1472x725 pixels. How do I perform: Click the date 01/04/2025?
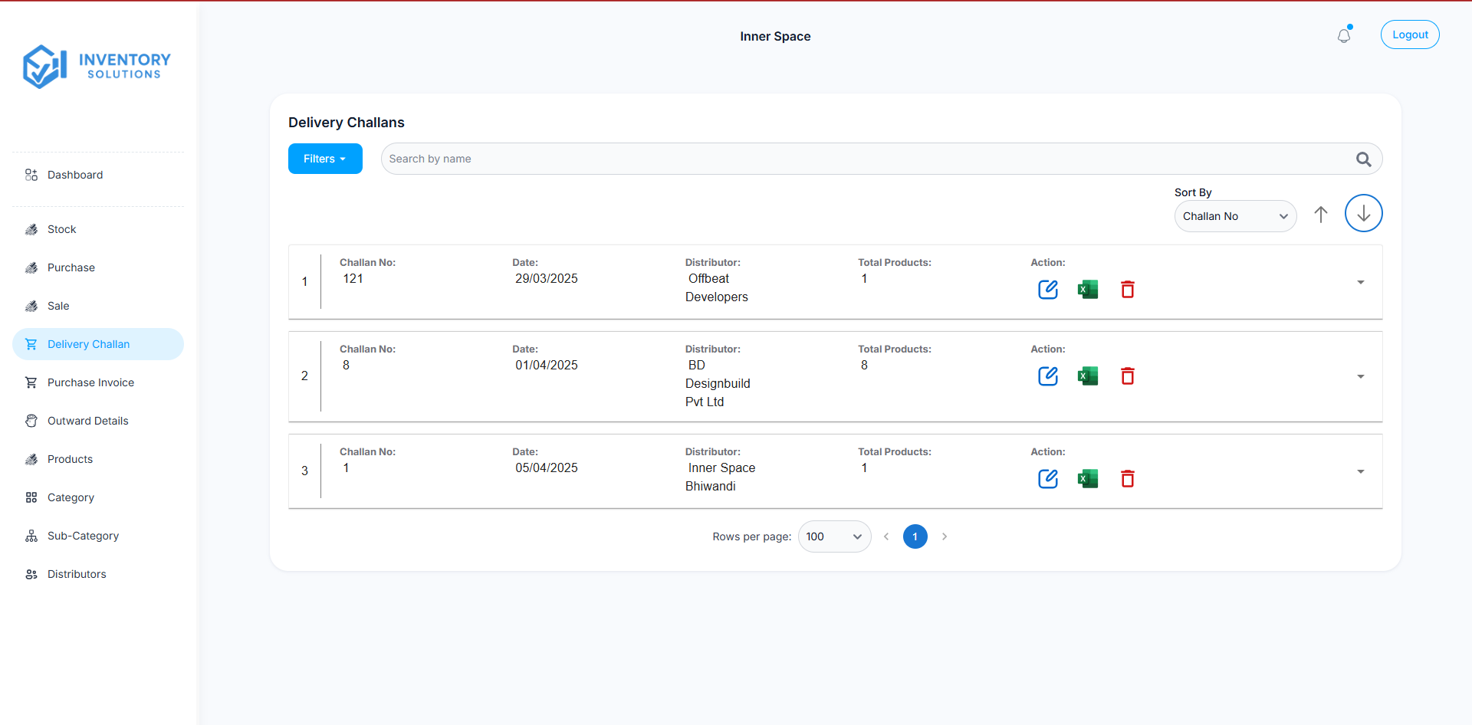click(x=547, y=366)
